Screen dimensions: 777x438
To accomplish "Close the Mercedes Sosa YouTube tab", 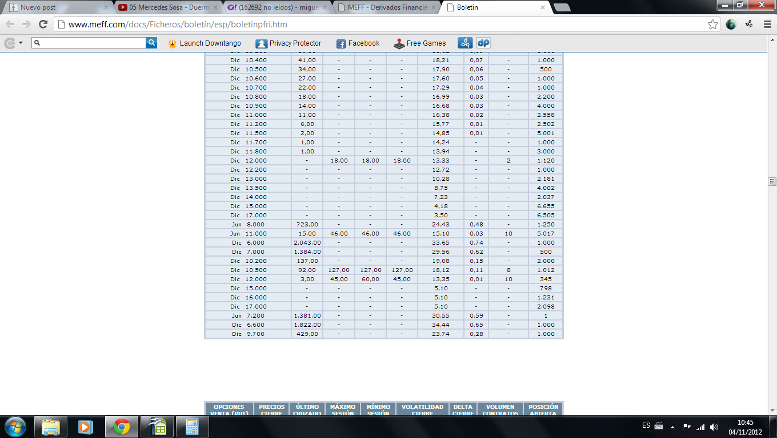I will (x=215, y=7).
